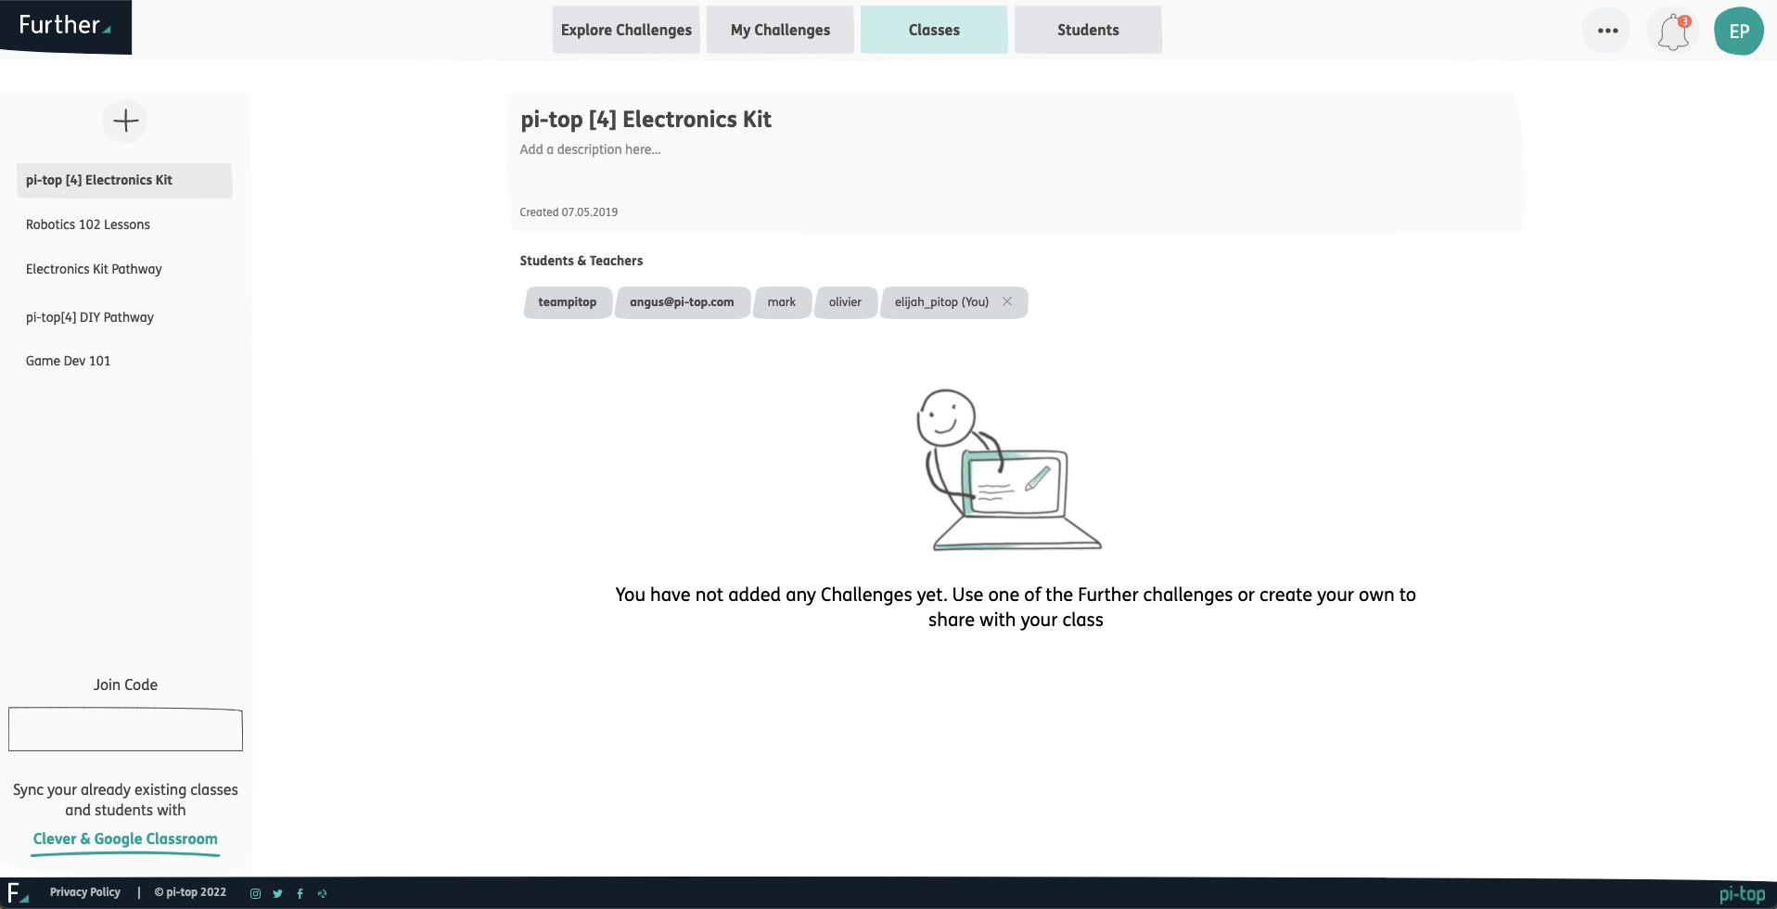1777x909 pixels.
Task: Open the Clever & Google Classroom sync link
Action: pyautogui.click(x=125, y=839)
